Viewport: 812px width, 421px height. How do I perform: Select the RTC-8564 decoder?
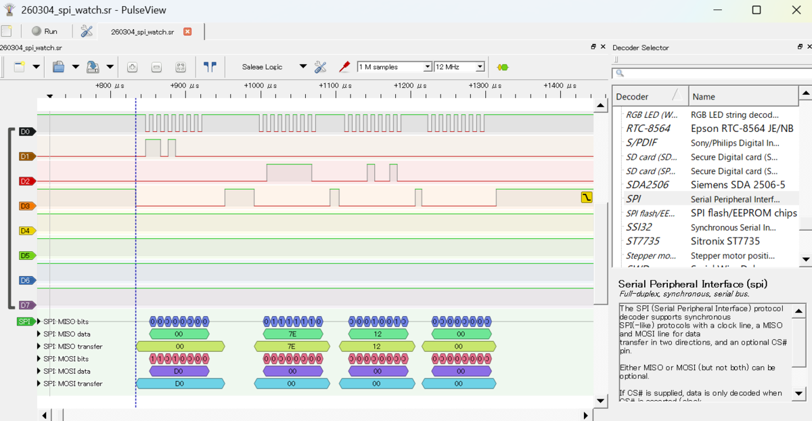coord(705,128)
